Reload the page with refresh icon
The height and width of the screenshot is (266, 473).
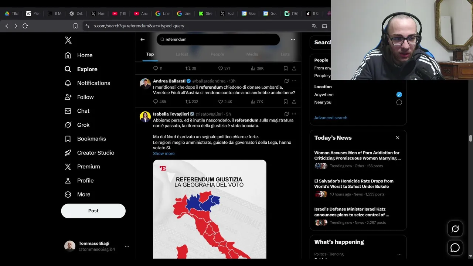click(x=25, y=26)
